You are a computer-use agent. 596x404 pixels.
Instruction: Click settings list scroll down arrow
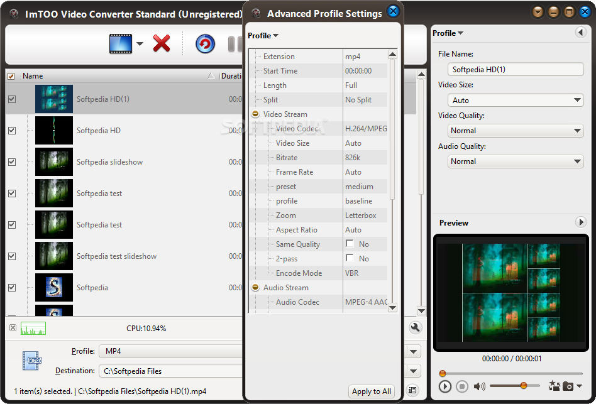click(x=393, y=307)
